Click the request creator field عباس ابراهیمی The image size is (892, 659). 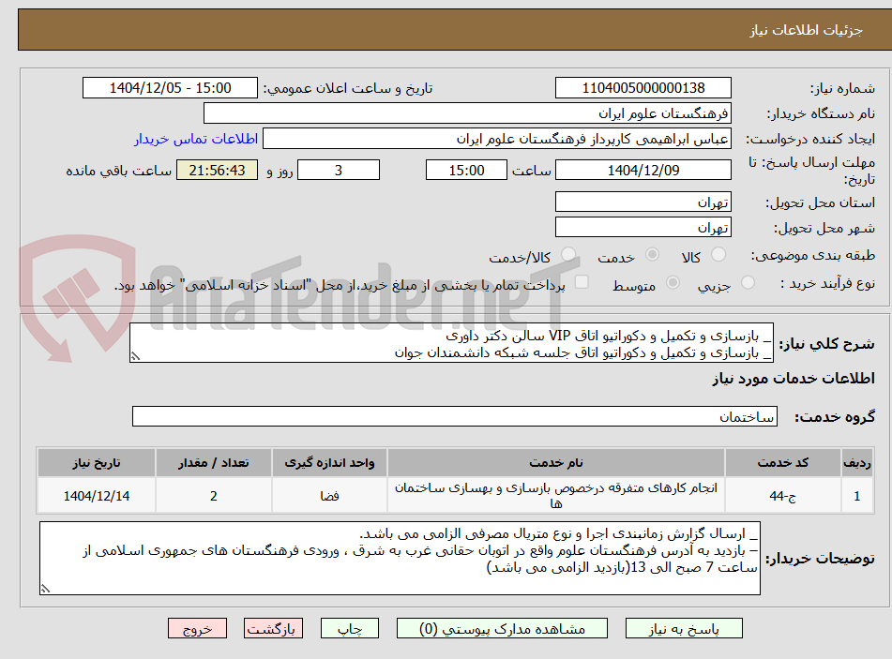click(497, 139)
